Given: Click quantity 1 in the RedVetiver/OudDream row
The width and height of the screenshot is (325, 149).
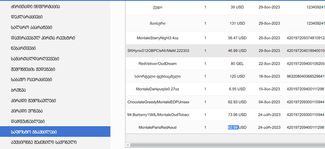Looking at the screenshot, I should [x=205, y=64].
